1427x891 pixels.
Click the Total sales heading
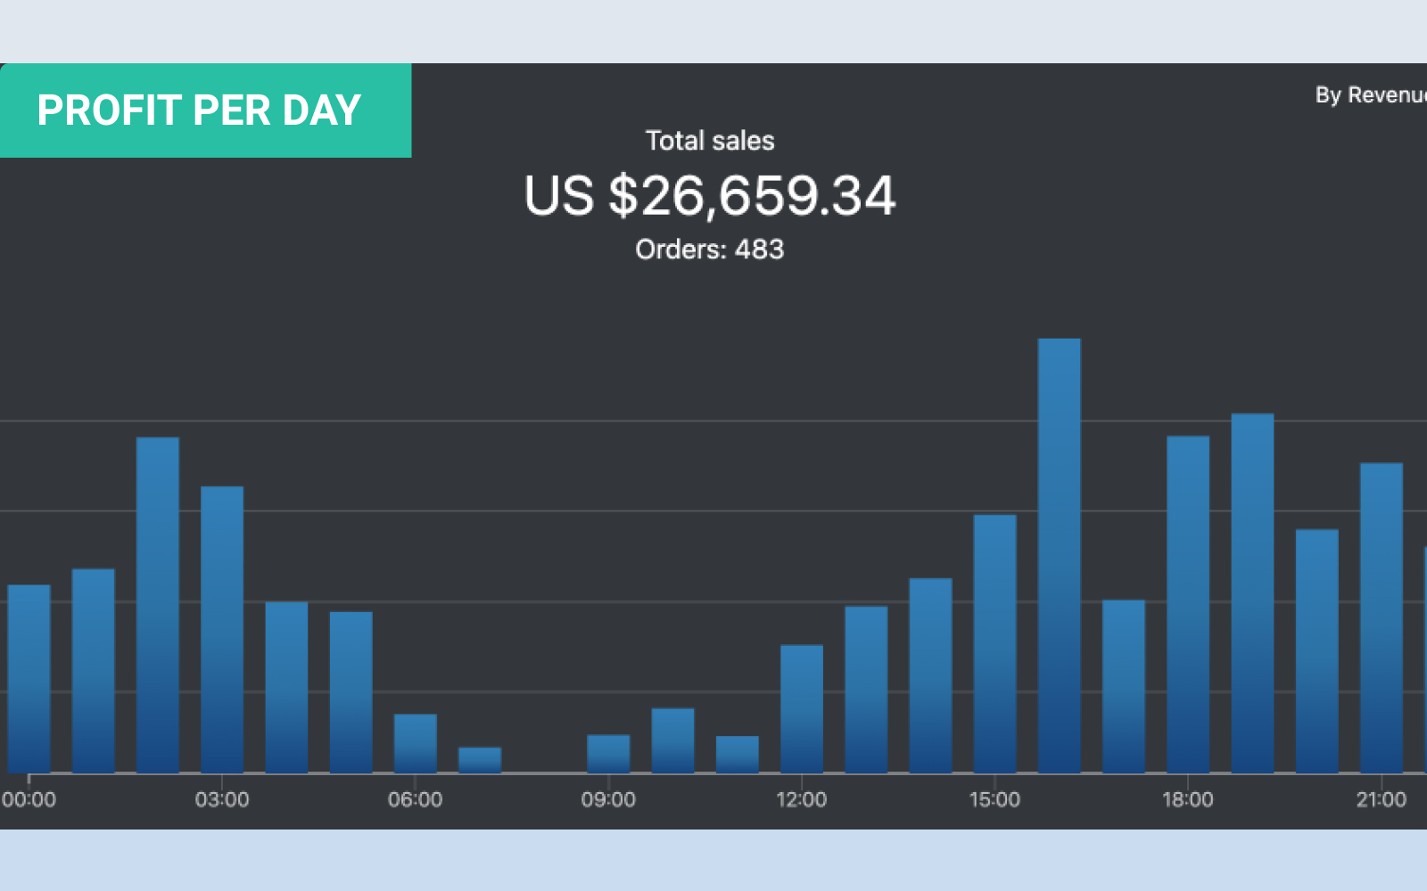click(709, 141)
